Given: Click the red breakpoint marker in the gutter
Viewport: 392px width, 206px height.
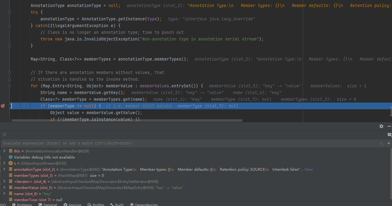Looking at the screenshot, I should pos(3,106).
